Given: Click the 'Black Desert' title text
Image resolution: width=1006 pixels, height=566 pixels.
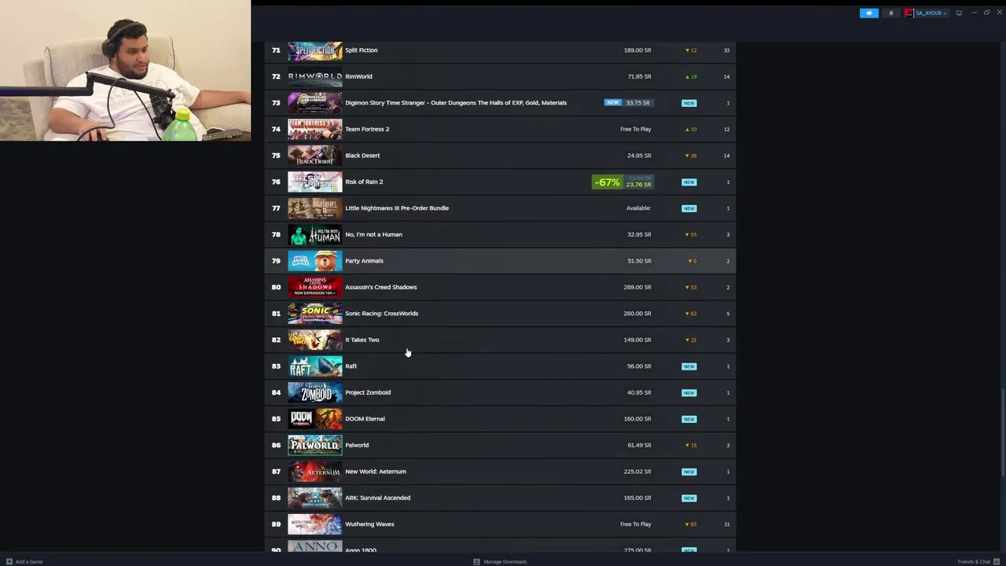Looking at the screenshot, I should 362,156.
